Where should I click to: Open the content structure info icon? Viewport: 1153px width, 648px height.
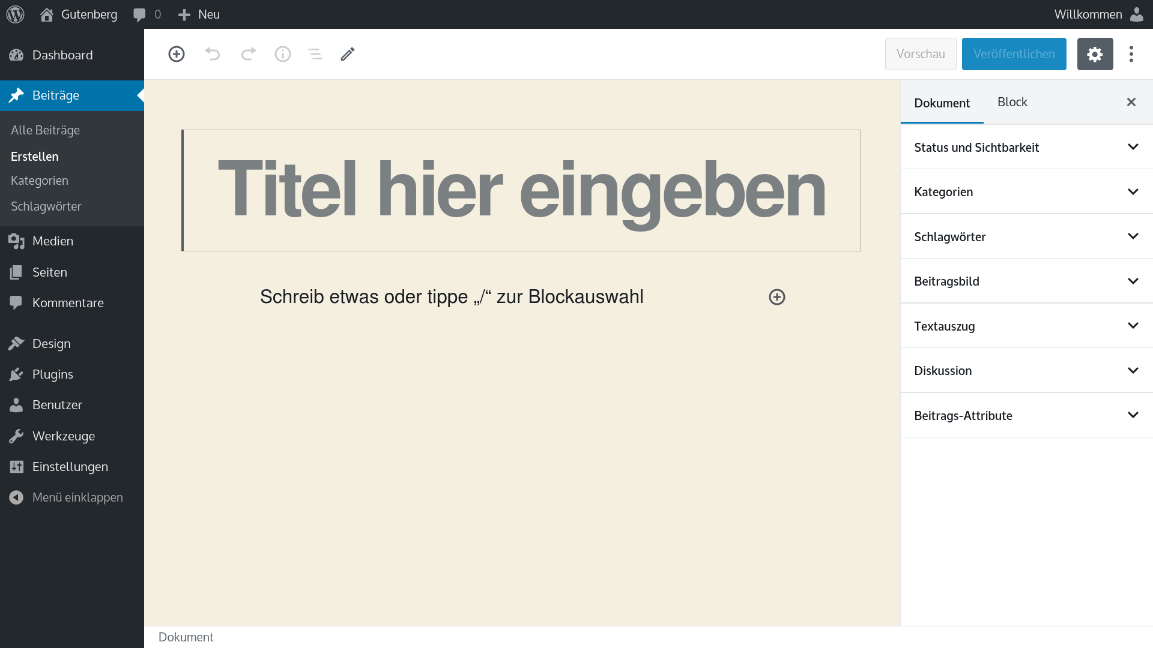point(282,54)
